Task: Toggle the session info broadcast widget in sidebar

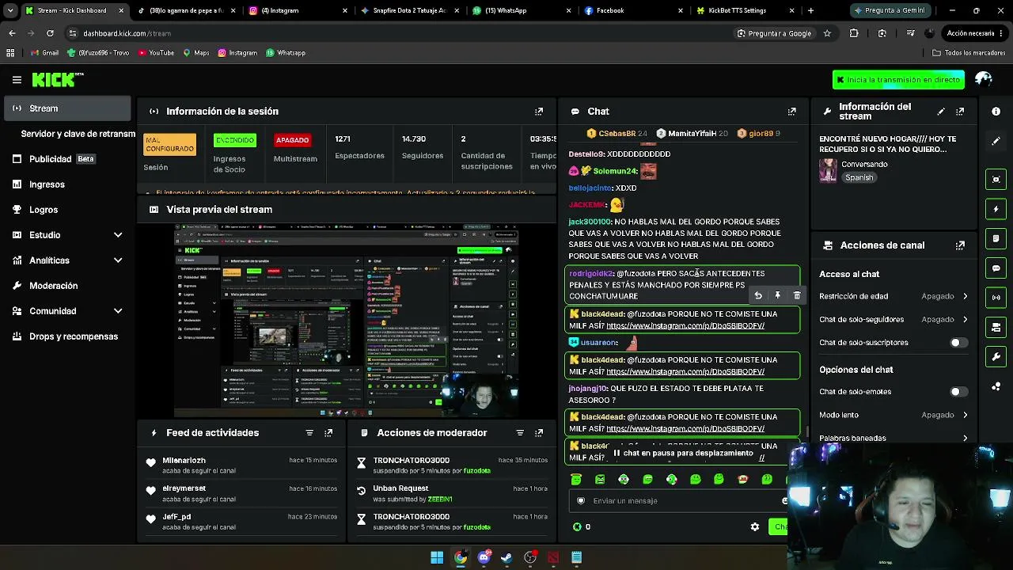Action: 996,298
